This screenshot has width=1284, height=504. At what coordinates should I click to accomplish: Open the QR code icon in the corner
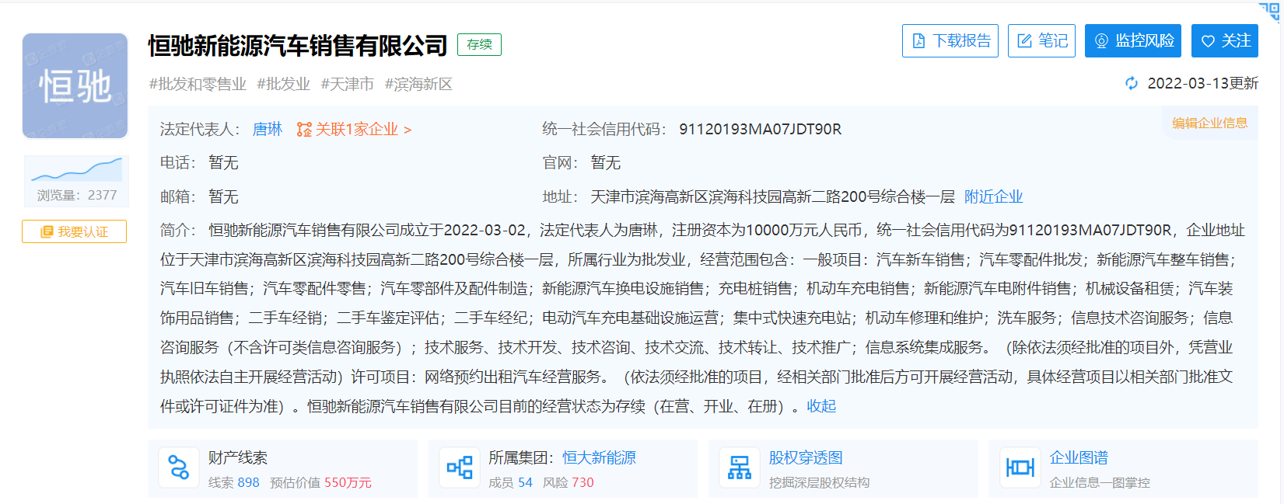tap(1269, 12)
